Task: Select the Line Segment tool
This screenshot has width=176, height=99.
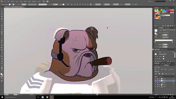Action: [2, 23]
